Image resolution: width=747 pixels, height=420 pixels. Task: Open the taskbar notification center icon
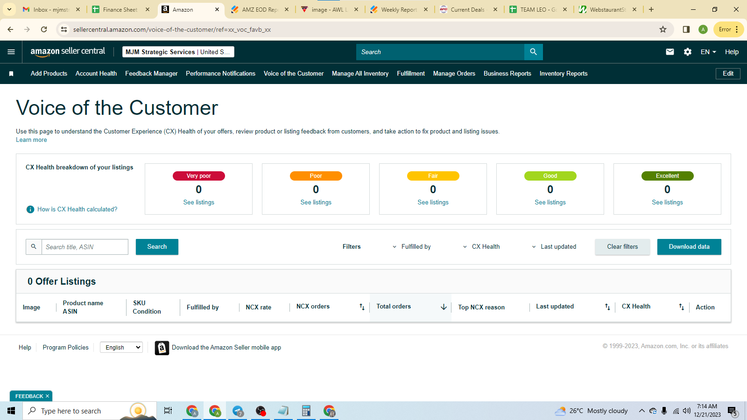(x=733, y=411)
